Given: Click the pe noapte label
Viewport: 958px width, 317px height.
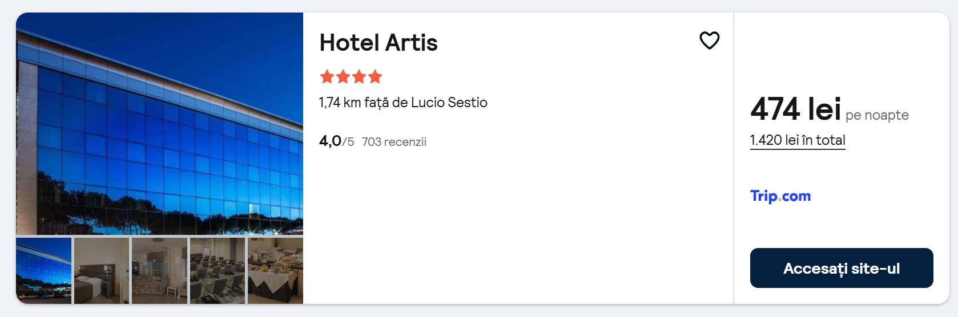Looking at the screenshot, I should [x=876, y=115].
